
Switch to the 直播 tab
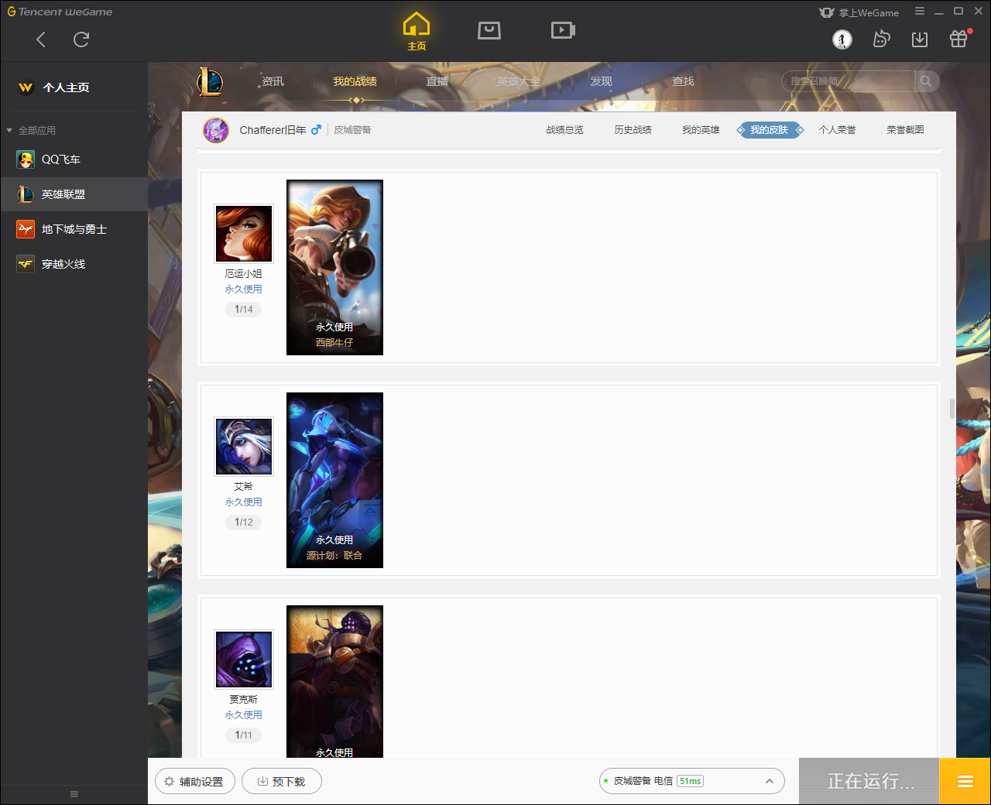coord(437,81)
